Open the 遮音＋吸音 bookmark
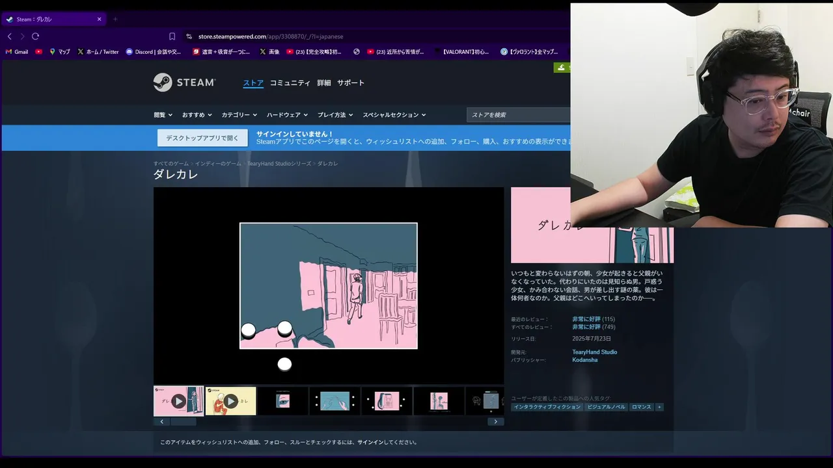Image resolution: width=833 pixels, height=468 pixels. tap(221, 51)
